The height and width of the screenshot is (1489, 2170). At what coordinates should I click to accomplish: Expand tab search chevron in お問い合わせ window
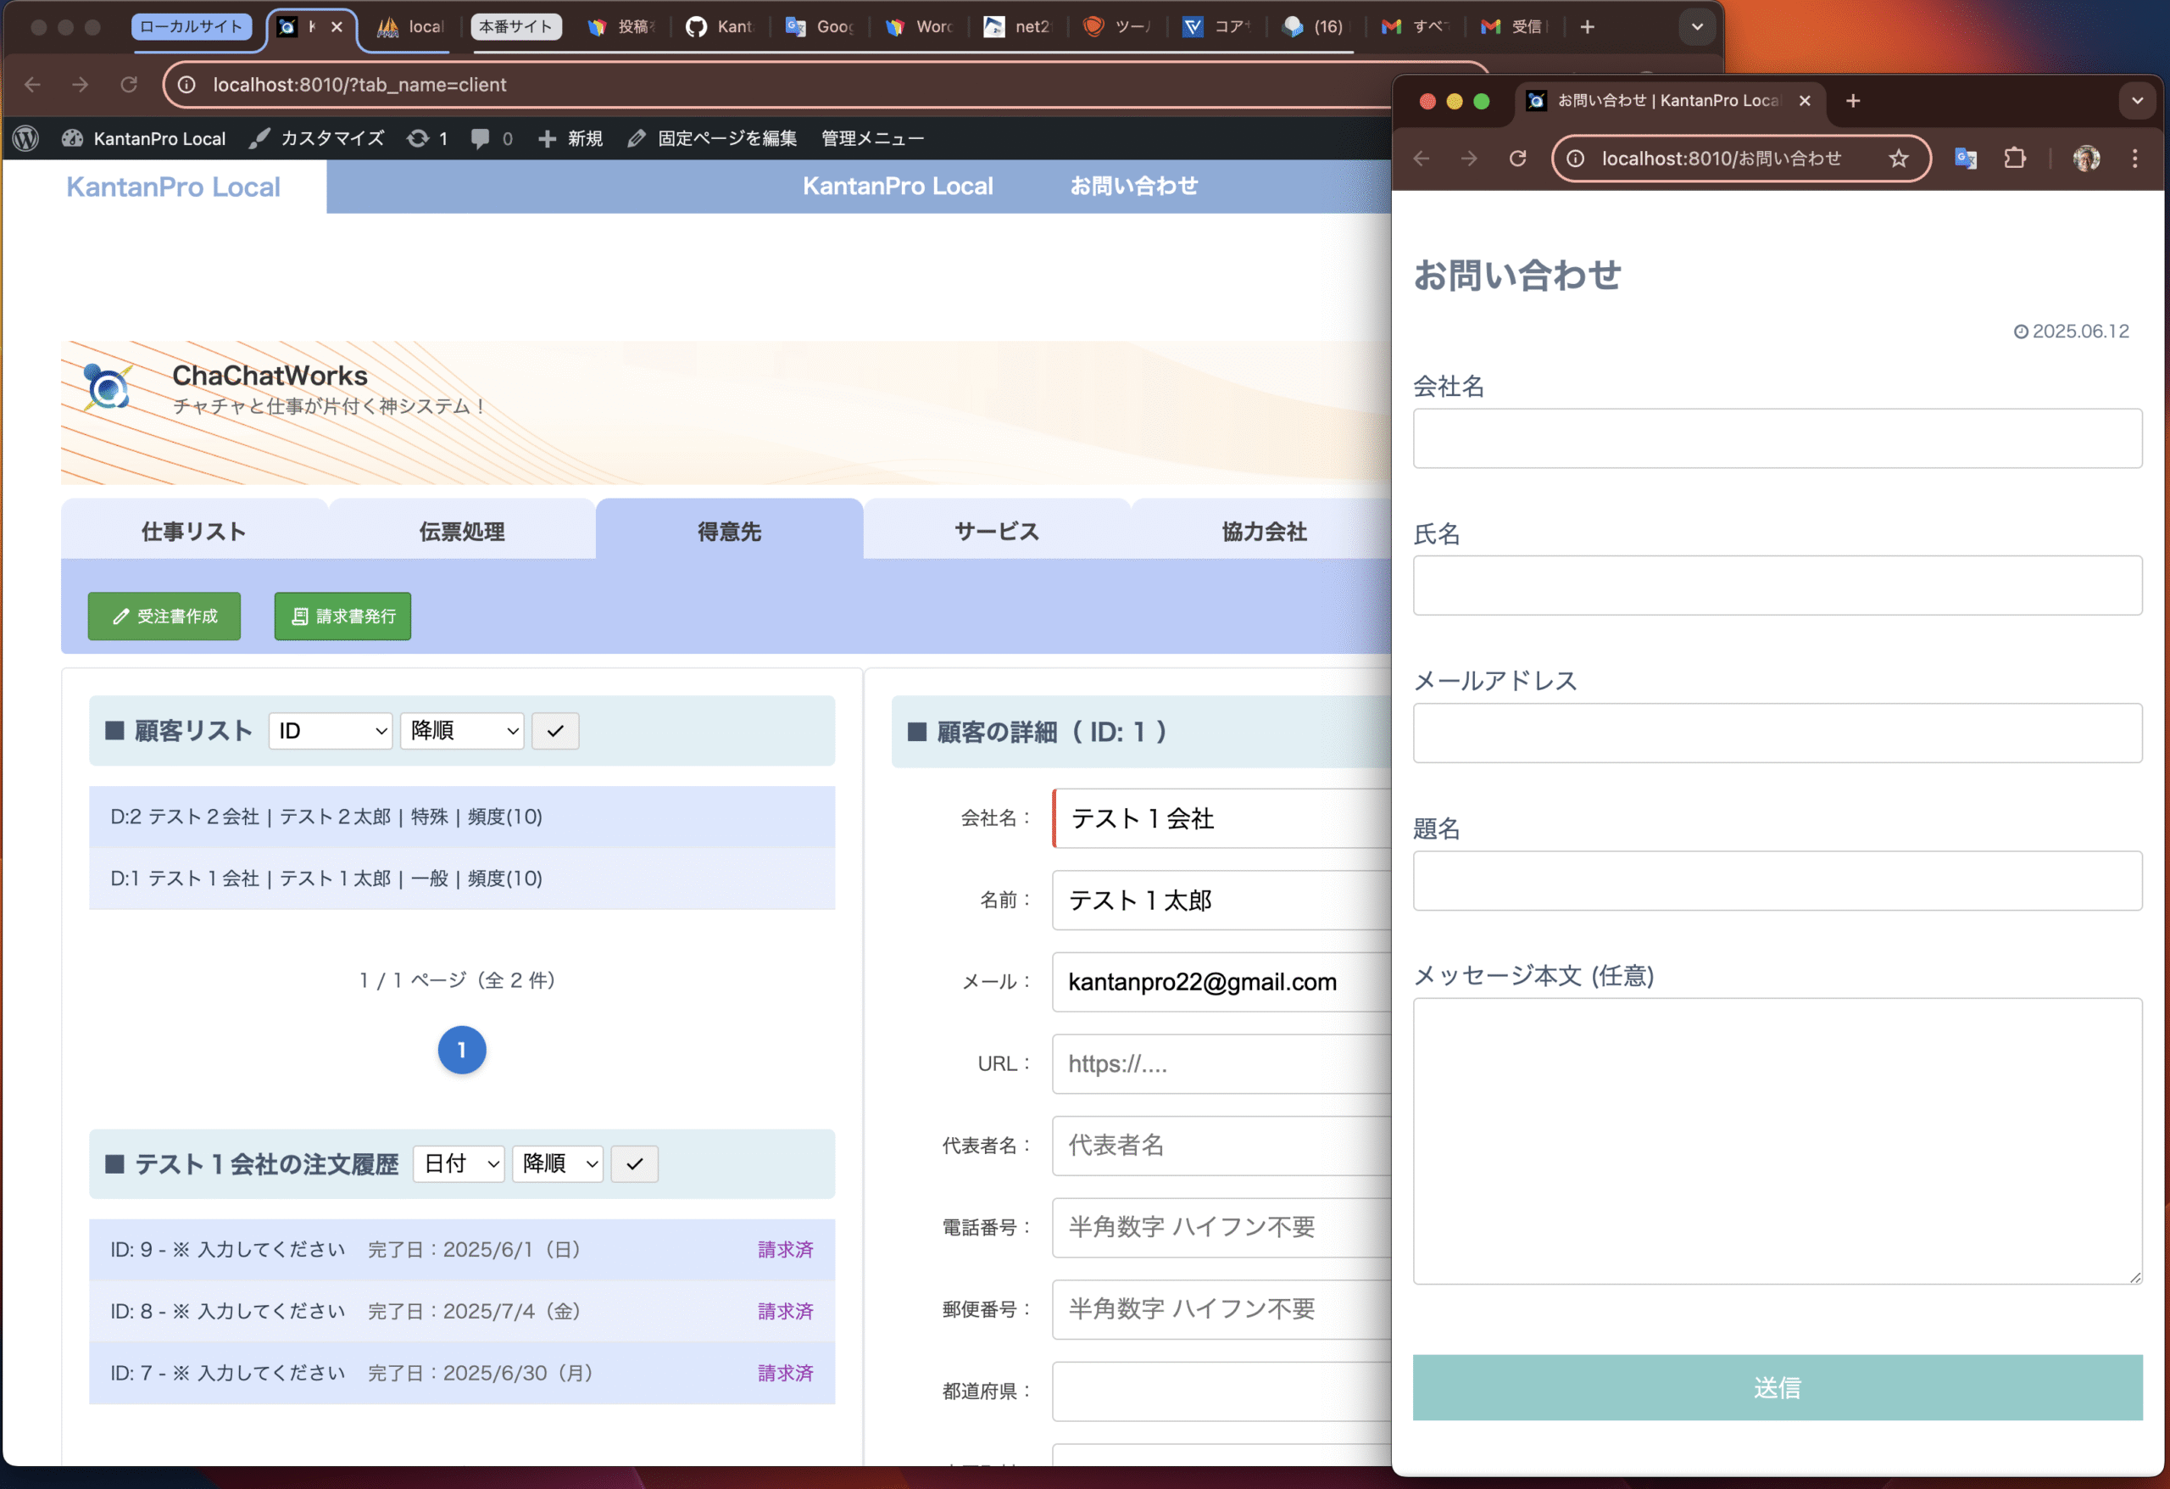click(x=2136, y=101)
